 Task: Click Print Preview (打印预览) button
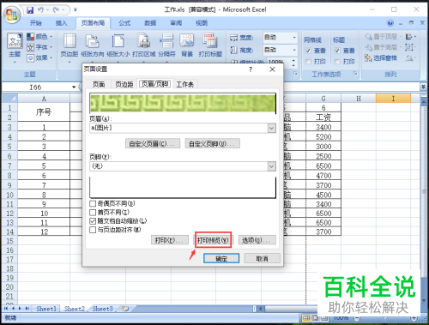click(x=213, y=240)
